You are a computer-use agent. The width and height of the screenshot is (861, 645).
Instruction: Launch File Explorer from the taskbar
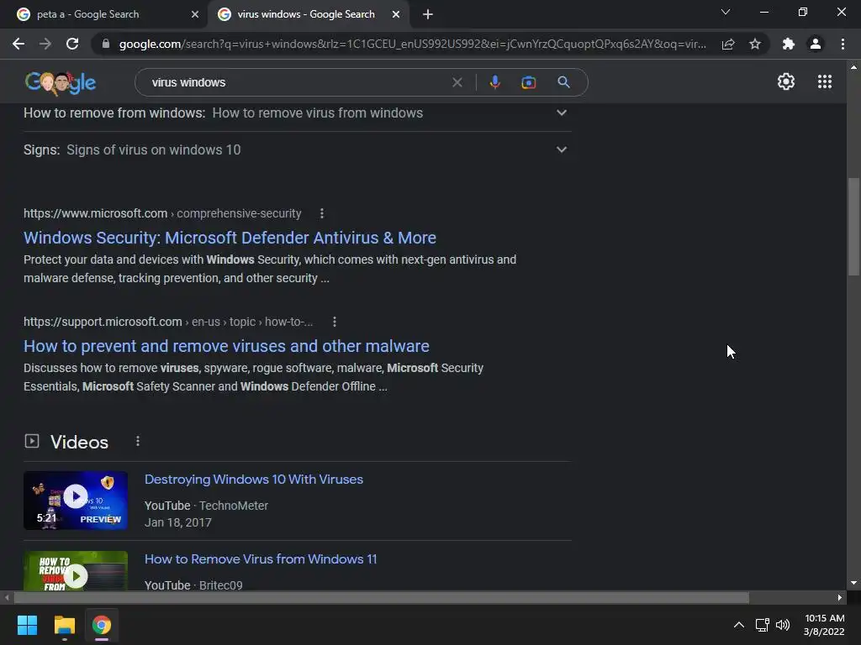click(64, 625)
